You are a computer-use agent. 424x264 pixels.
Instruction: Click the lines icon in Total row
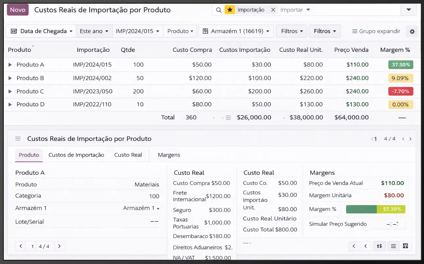(228, 118)
